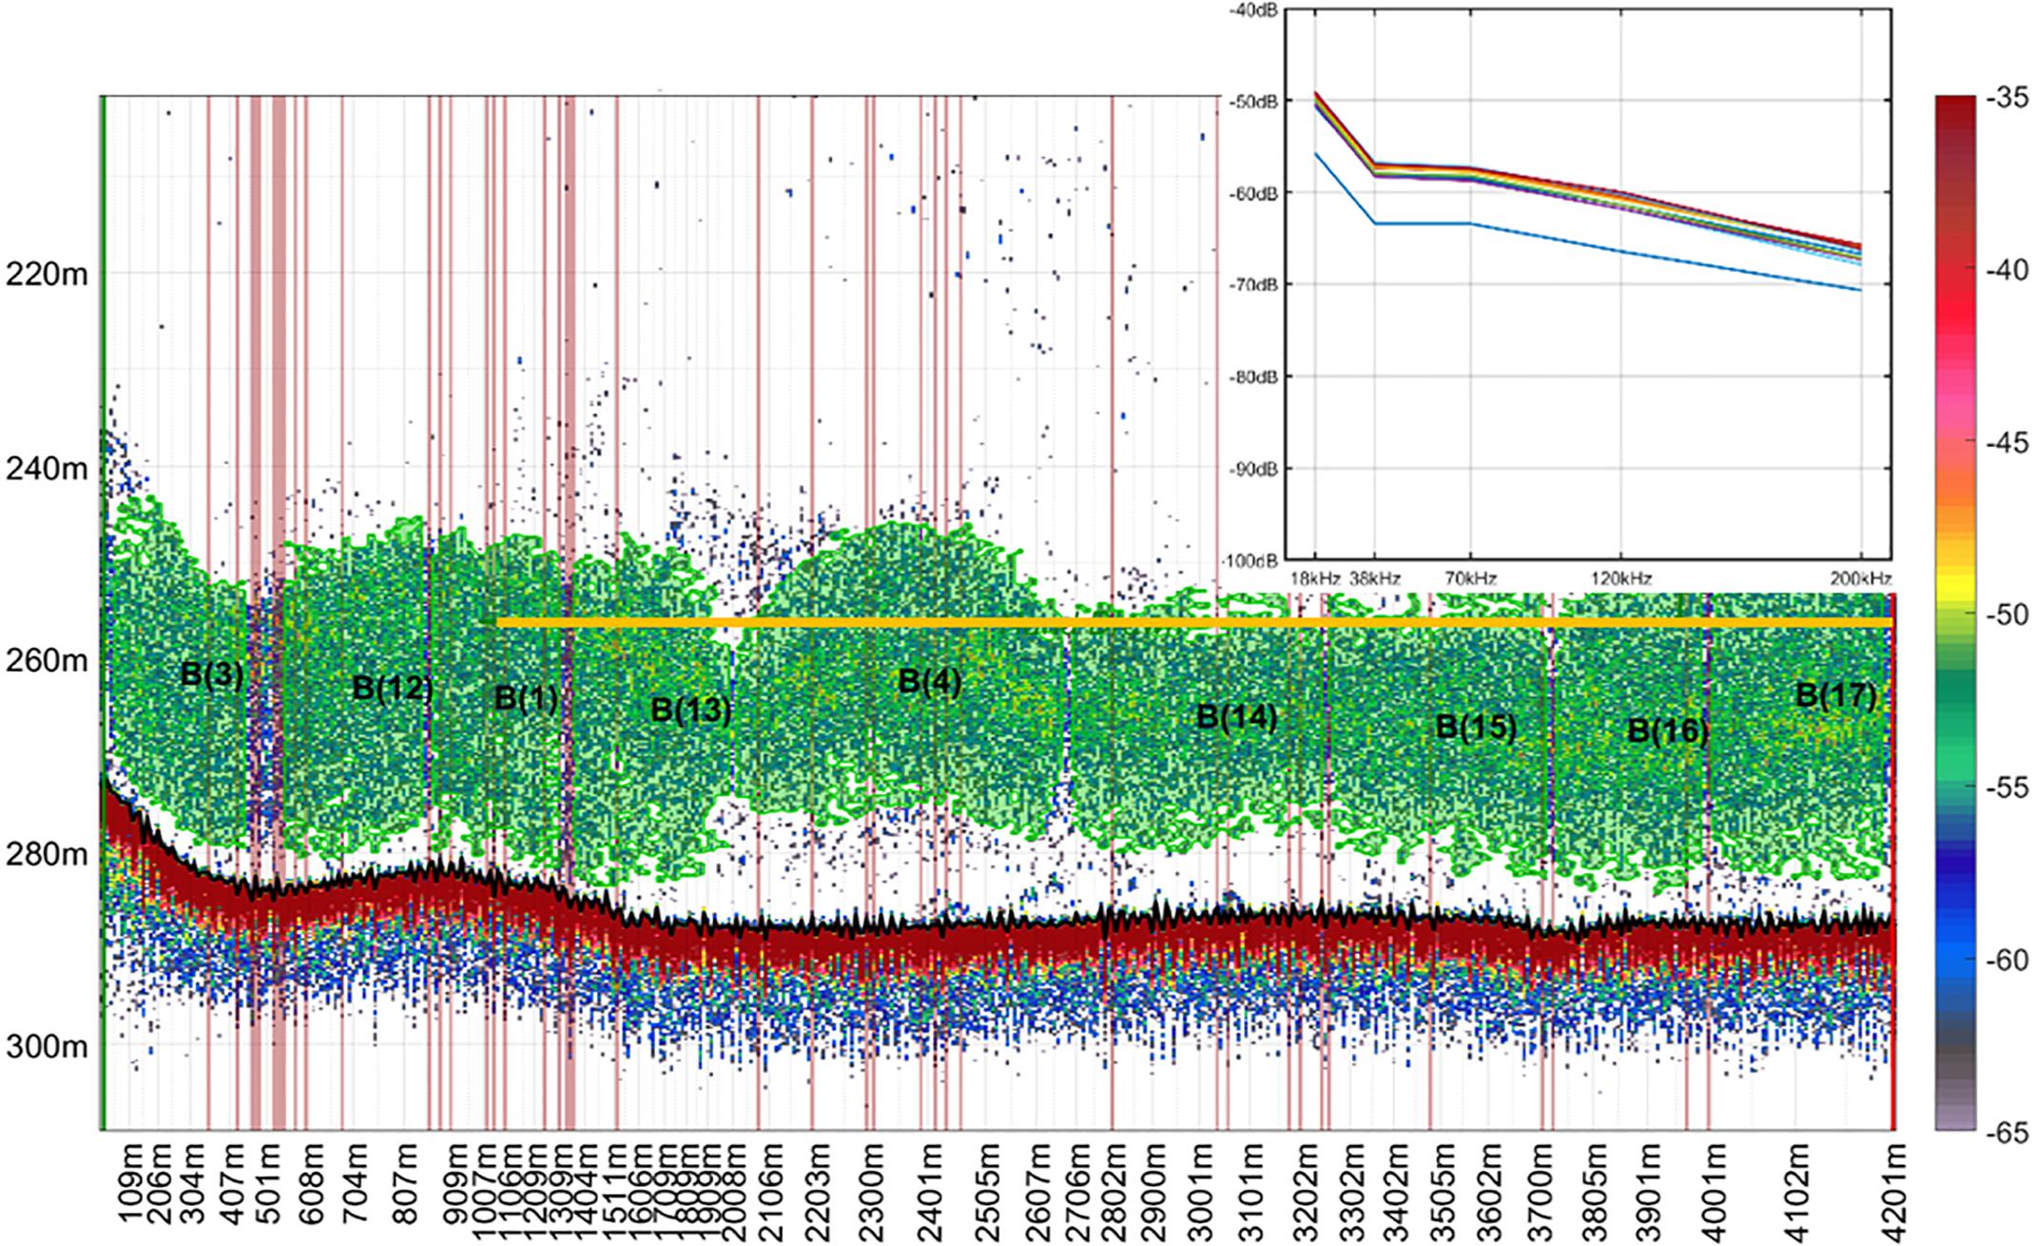The image size is (2035, 1246).
Task: Click the 200kHz frequency label
Action: [x=1861, y=578]
